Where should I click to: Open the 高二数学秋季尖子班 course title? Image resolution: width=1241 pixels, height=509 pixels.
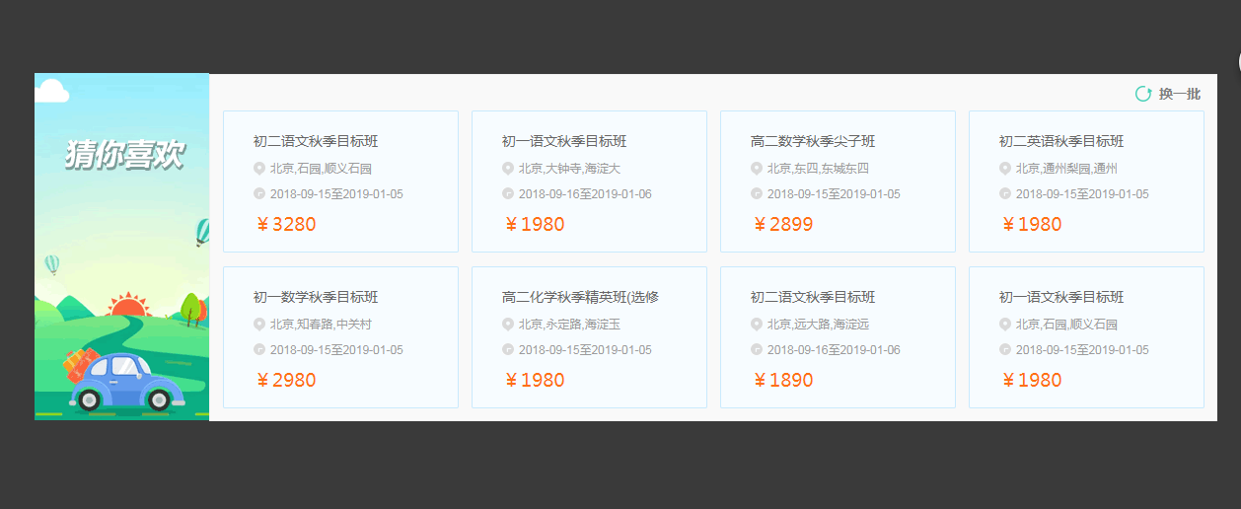[x=813, y=142]
